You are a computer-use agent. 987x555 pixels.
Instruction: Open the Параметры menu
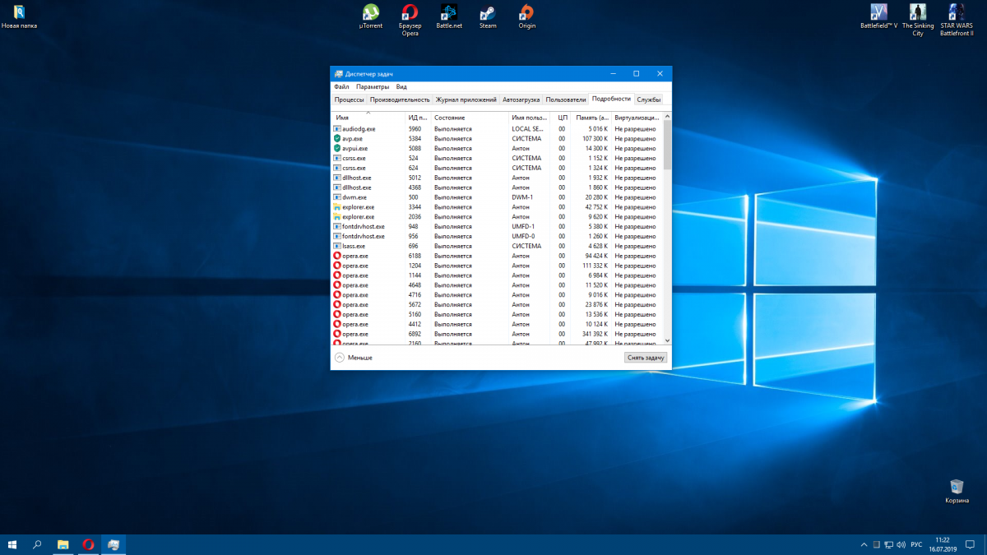(373, 86)
